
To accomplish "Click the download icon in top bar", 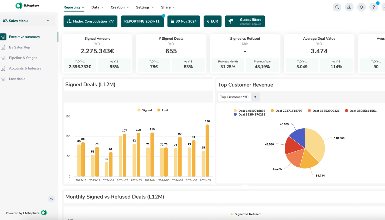I will pos(349,7).
